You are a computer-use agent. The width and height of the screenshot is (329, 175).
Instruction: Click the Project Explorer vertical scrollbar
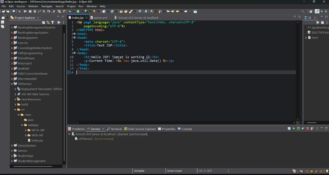tap(64, 97)
